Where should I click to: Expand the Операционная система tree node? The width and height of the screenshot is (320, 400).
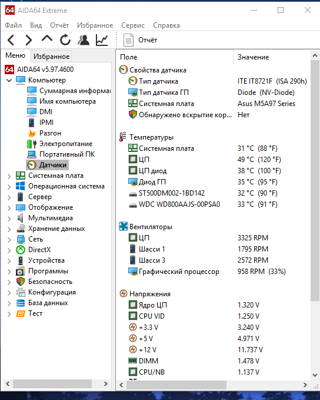click(x=9, y=187)
